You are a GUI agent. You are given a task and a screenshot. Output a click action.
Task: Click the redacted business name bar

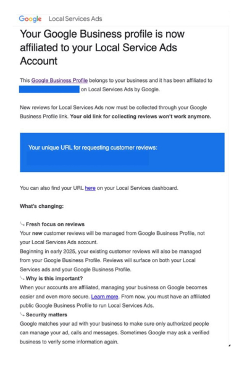(x=49, y=89)
